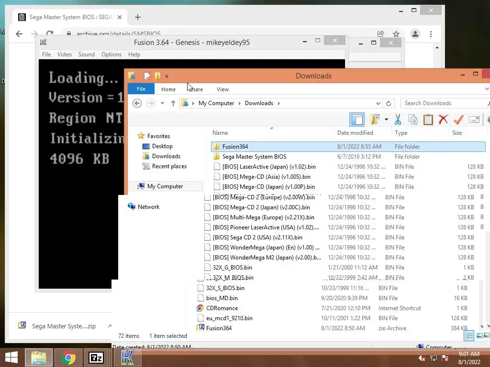
Task: Click the Copy toolbar icon in Downloads
Action: point(413,119)
